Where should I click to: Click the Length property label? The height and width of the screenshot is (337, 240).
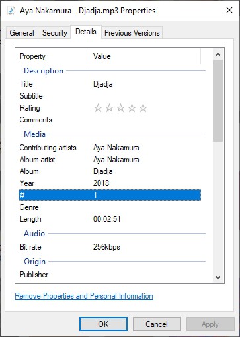(30, 219)
